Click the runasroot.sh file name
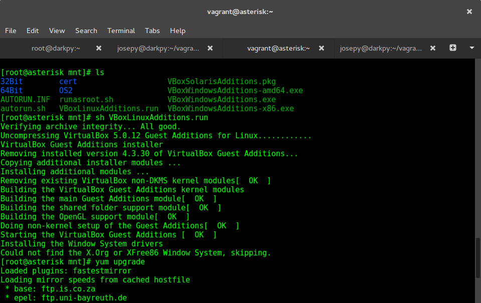The height and width of the screenshot is (303, 481). 86,100
